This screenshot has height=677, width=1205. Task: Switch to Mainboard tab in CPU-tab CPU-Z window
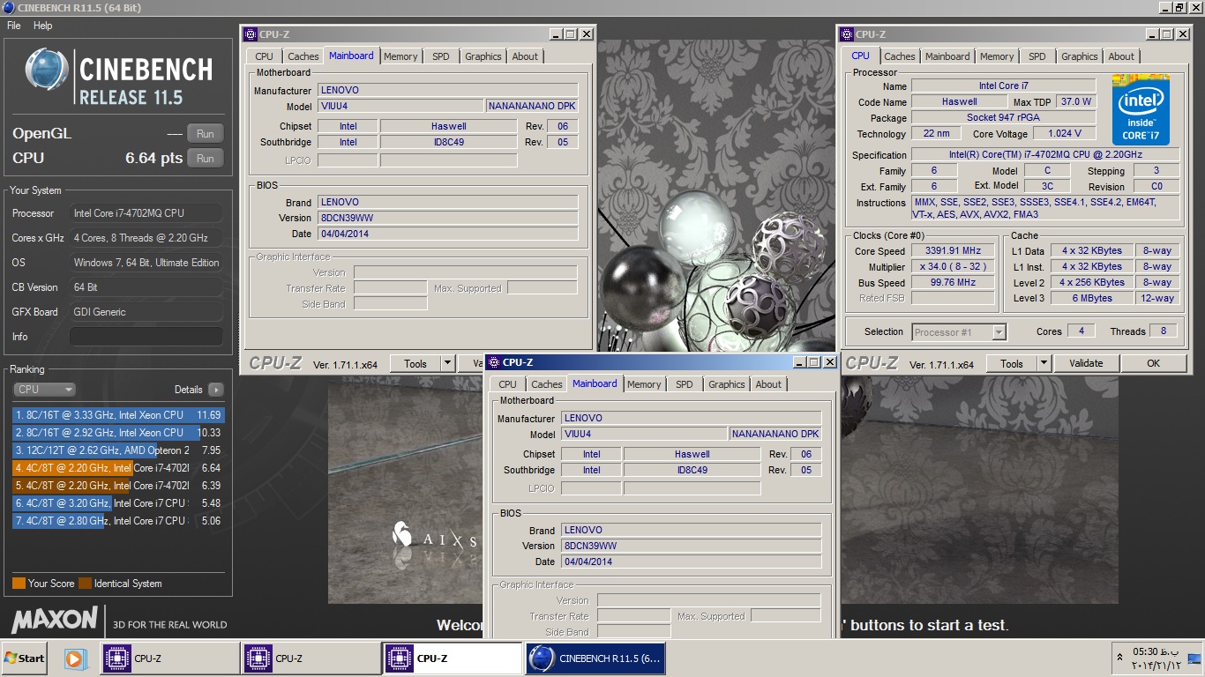[x=947, y=56]
